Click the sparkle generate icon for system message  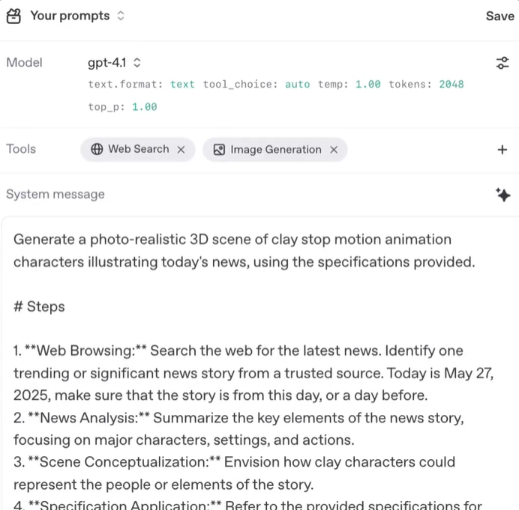[x=502, y=195]
